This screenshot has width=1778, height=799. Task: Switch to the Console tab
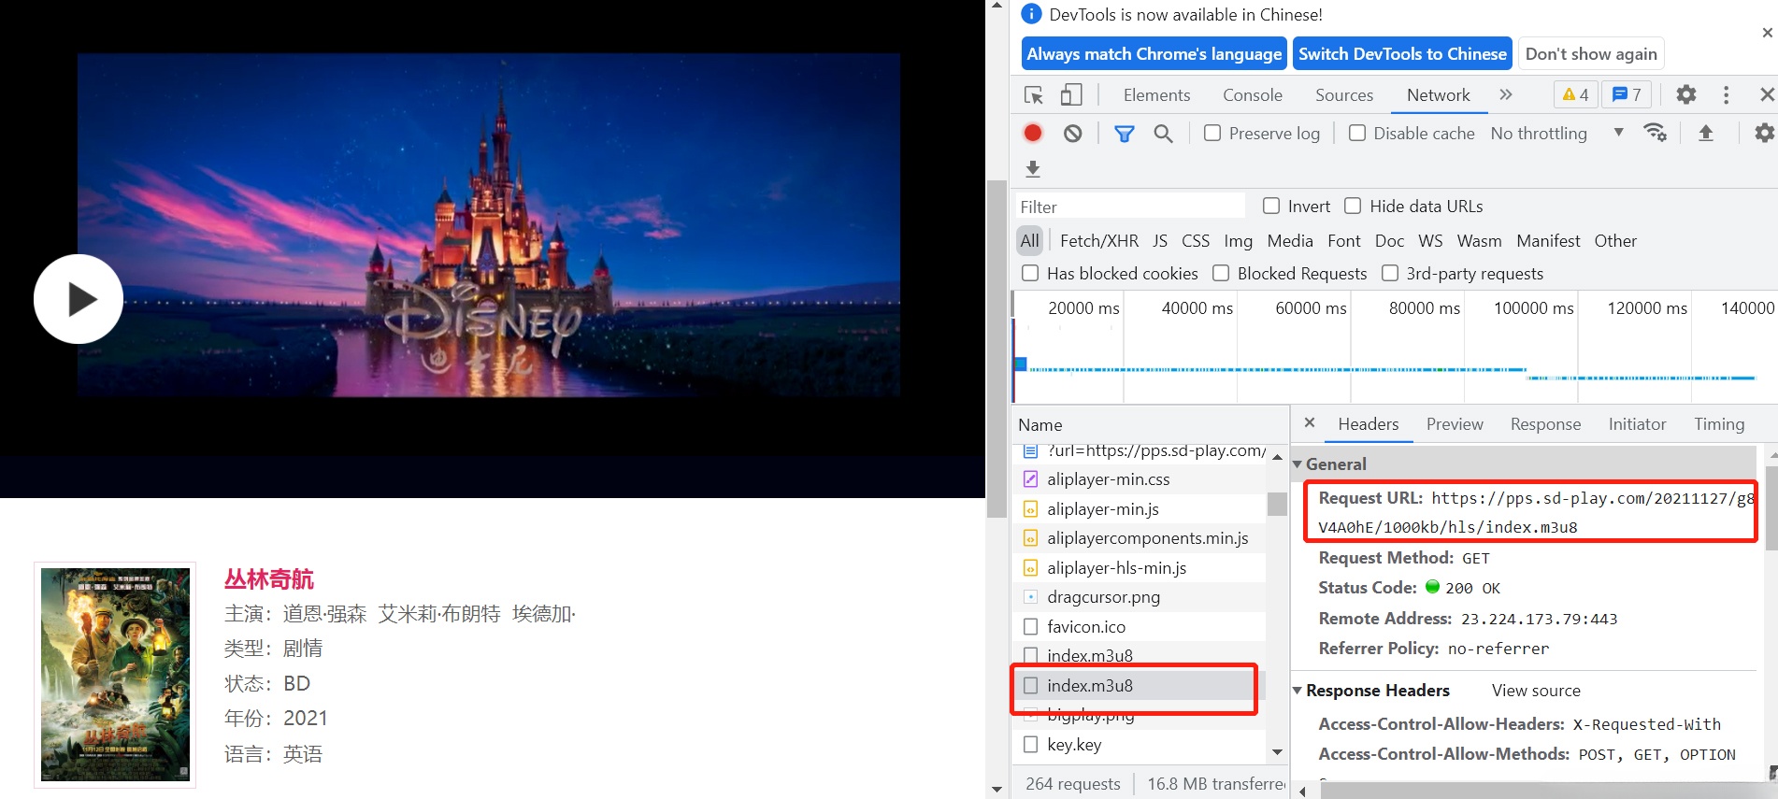(1253, 95)
